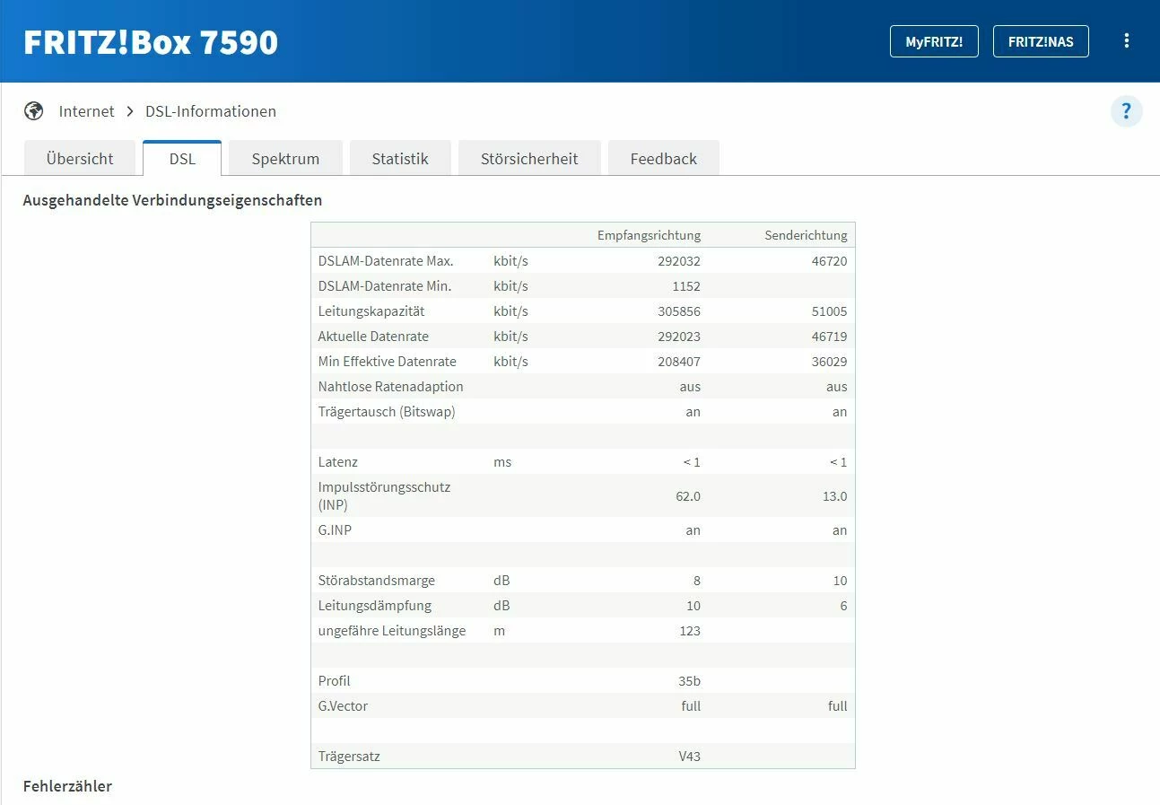The image size is (1160, 805).
Task: Click the Leitungskapazität row label
Action: tap(371, 311)
